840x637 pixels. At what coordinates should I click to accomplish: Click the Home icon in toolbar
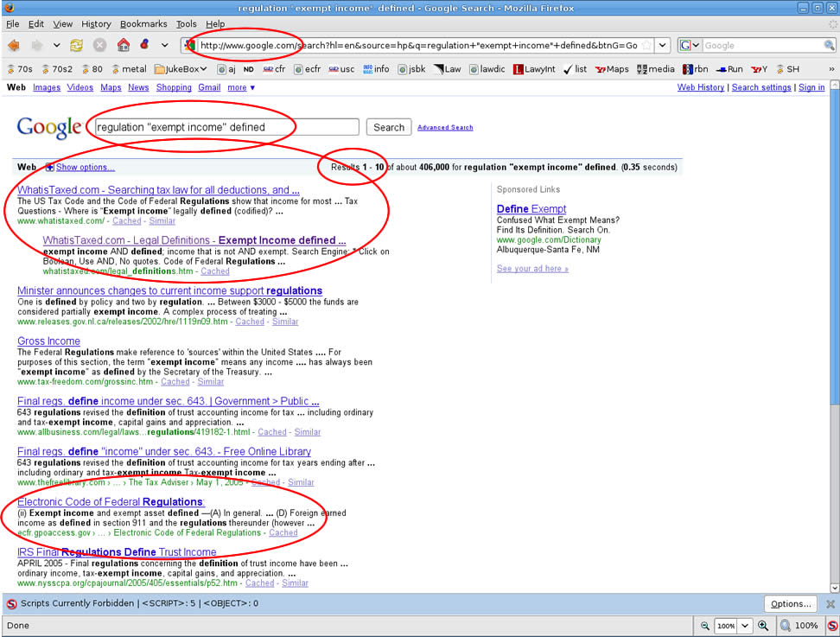(124, 45)
